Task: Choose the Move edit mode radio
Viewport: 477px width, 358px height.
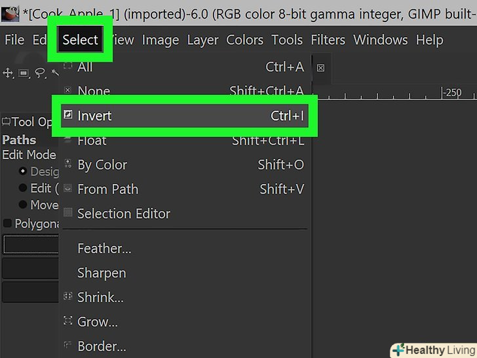Action: pyautogui.click(x=24, y=206)
